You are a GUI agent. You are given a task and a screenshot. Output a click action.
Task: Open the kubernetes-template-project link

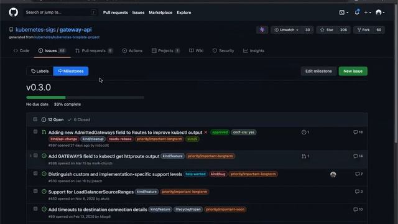(x=67, y=37)
